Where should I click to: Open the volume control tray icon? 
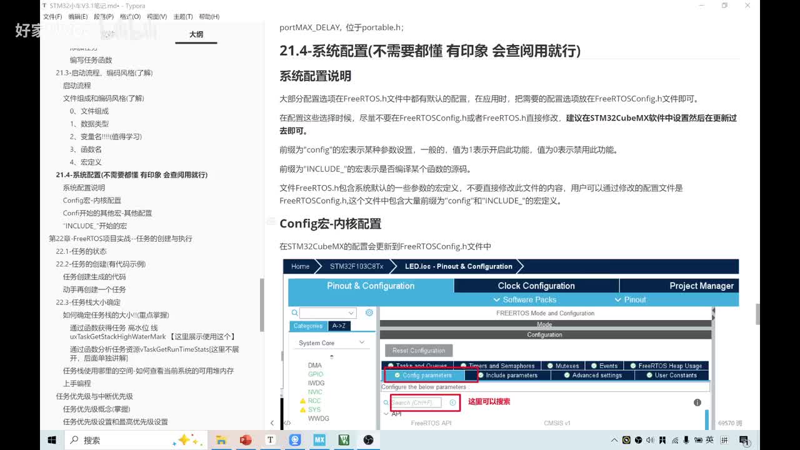pyautogui.click(x=651, y=440)
